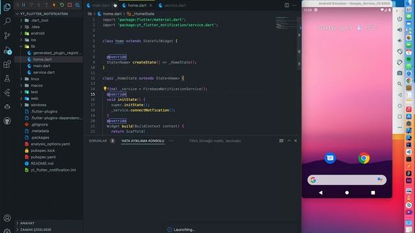Pause the debug session

click(23, 5)
